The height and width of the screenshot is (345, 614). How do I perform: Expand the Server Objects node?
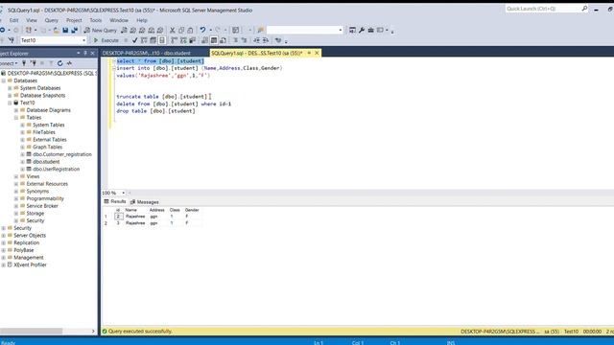(4, 236)
